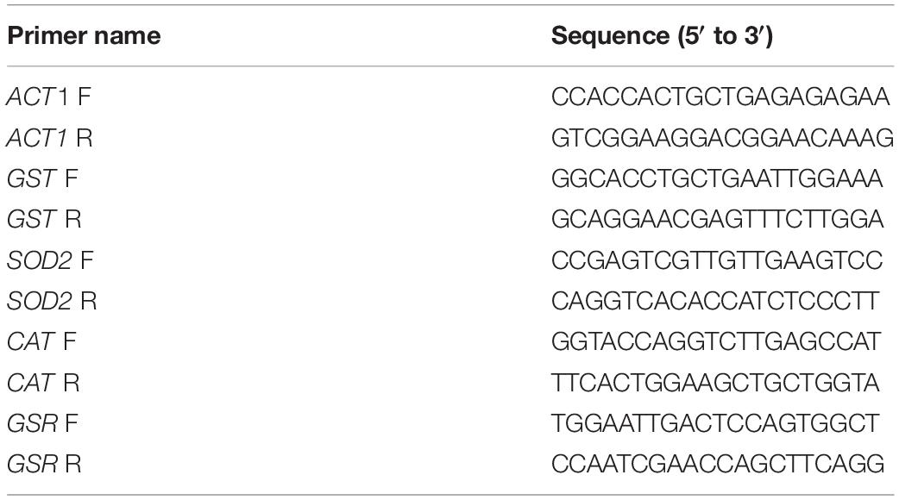This screenshot has width=899, height=500.
Task: Click sequence CCACCACTGCTGAGAGAGAA
Action: [720, 97]
